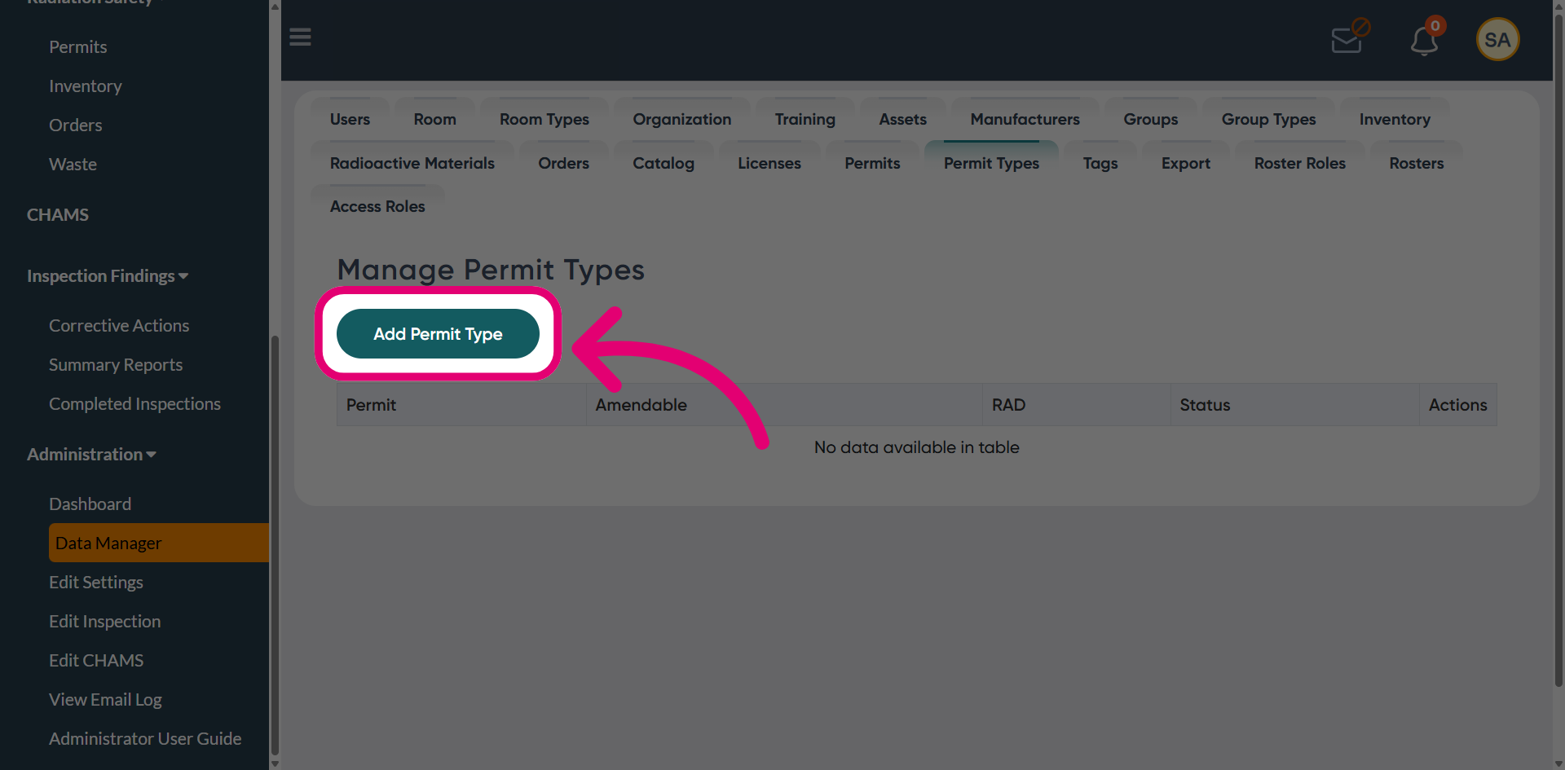Sort table by Permit column
1565x770 pixels.
click(x=461, y=405)
